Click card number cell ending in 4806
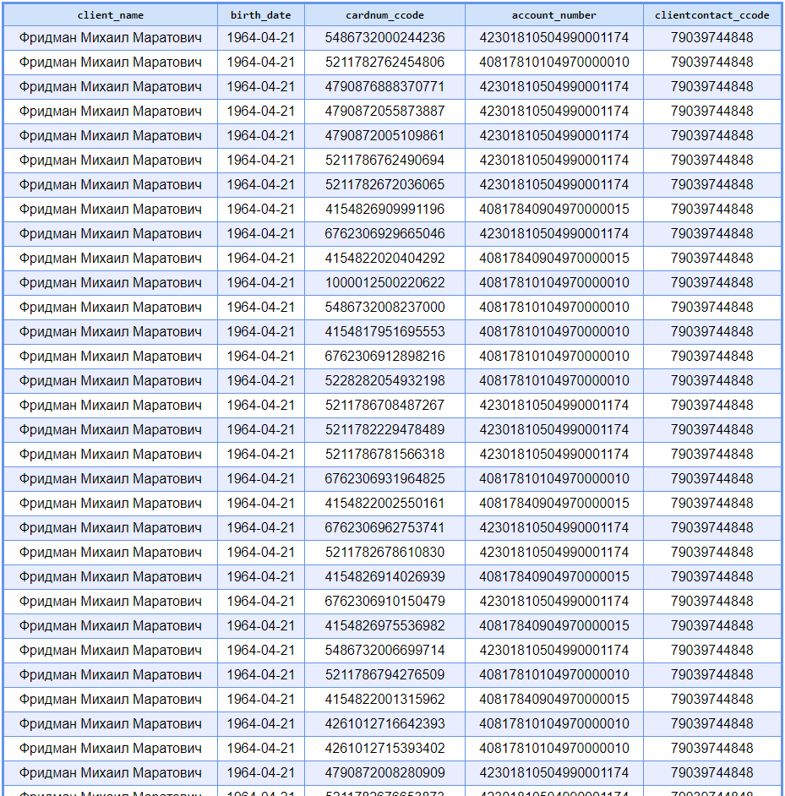Viewport: 785px width, 796px height. tap(384, 63)
